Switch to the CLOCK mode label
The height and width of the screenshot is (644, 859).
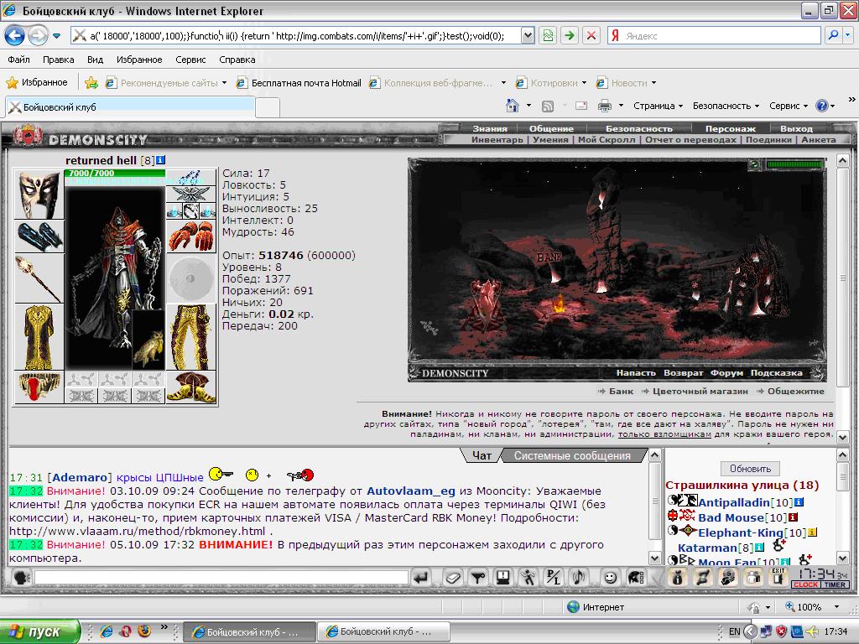pos(805,584)
